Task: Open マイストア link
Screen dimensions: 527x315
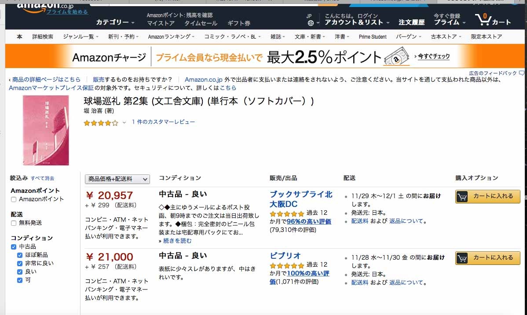Action: pos(161,23)
